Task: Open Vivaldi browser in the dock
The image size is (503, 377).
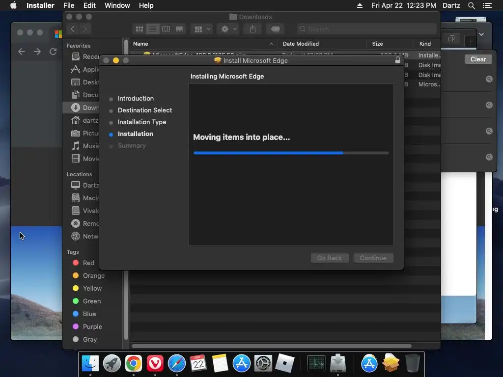Action: 155,363
